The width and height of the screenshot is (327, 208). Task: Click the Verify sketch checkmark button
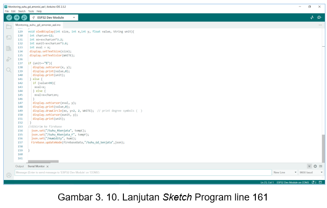[x=9, y=18]
